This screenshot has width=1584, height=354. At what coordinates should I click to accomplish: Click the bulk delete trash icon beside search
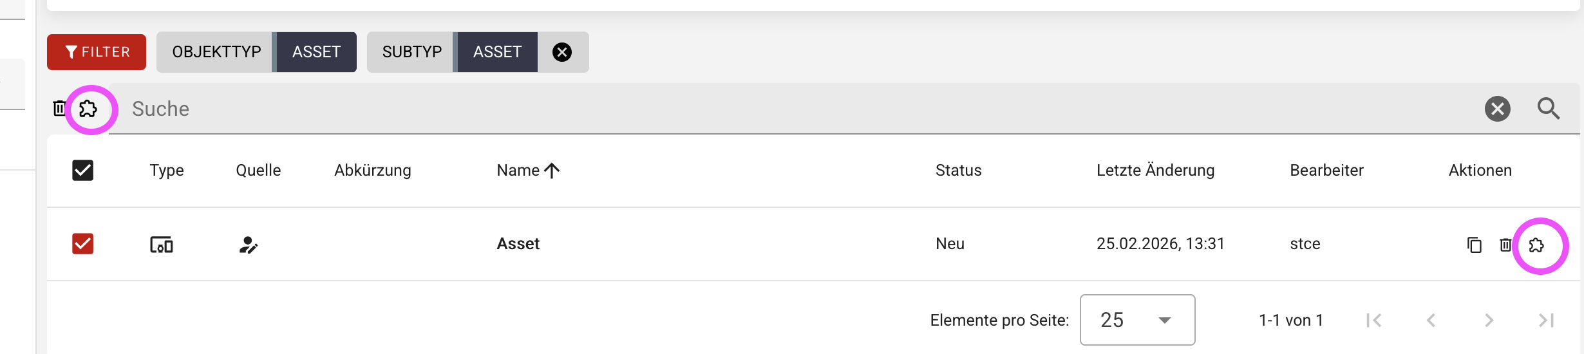59,108
